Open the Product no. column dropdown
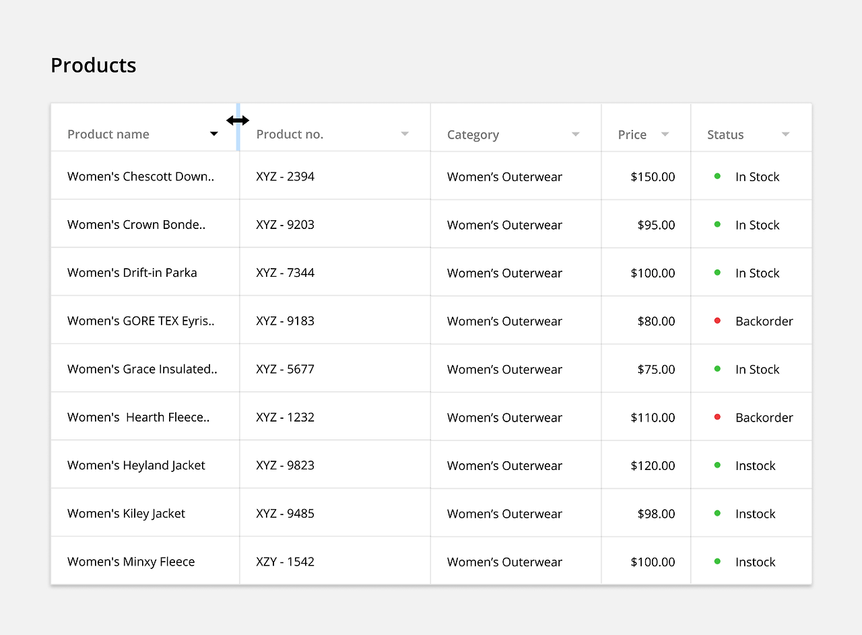Viewport: 862px width, 635px height. pos(405,134)
